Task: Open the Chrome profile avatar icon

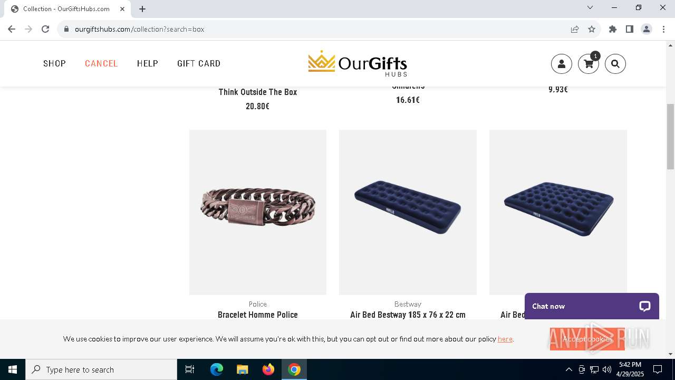Action: click(x=647, y=29)
